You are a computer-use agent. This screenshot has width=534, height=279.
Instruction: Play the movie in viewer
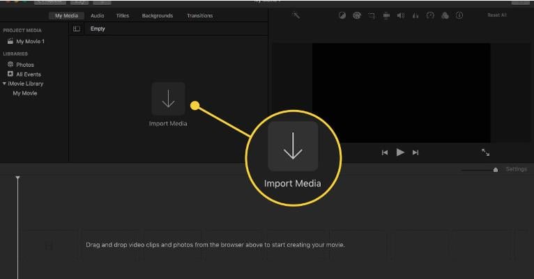pos(400,152)
